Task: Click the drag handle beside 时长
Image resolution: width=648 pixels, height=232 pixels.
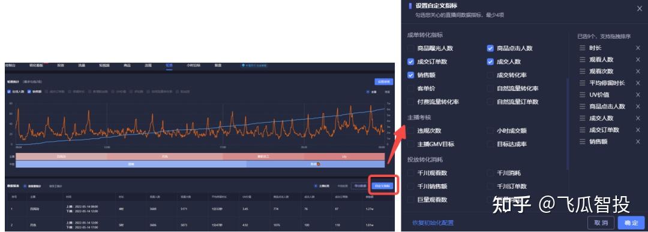Action: (x=582, y=48)
